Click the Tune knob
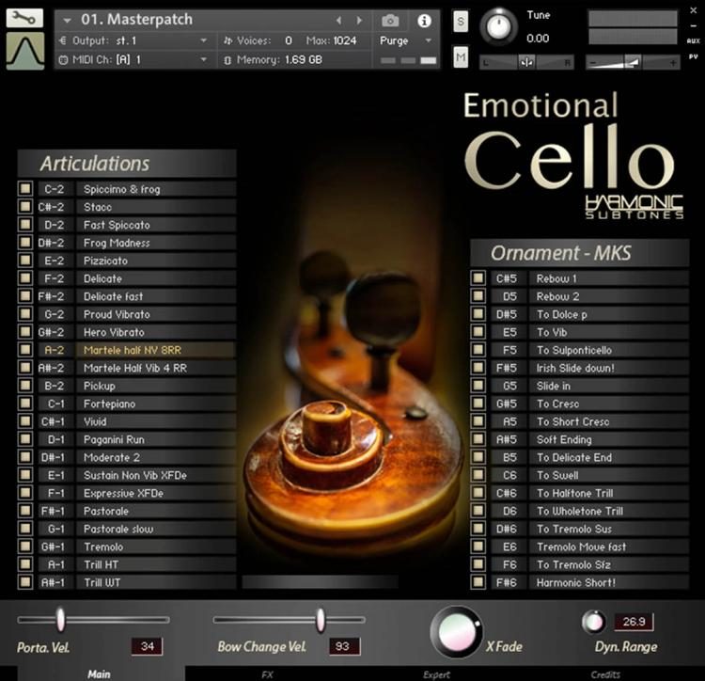Viewport: 705px width, 681px height. pos(498,26)
